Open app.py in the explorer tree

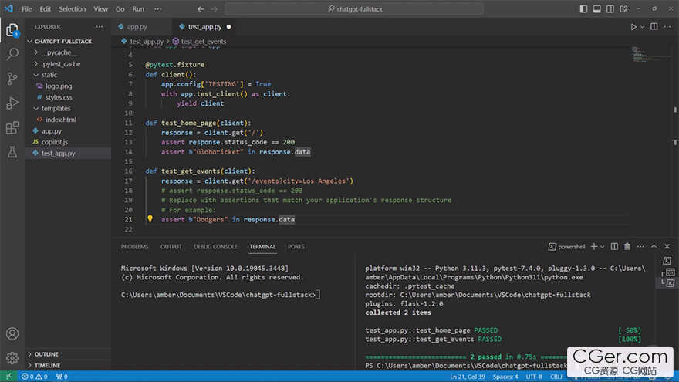(x=52, y=130)
